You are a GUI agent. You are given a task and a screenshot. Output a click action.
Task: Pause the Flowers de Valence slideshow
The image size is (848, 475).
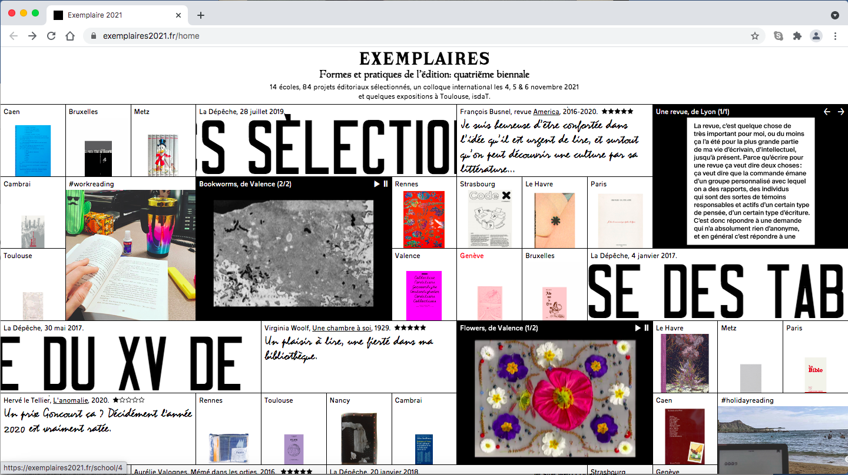647,328
